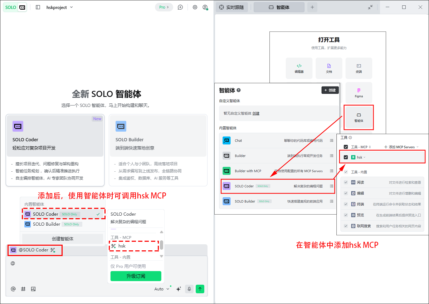Click the 创建智能体 button
Viewport: 429px width, 304px height.
tap(63, 239)
